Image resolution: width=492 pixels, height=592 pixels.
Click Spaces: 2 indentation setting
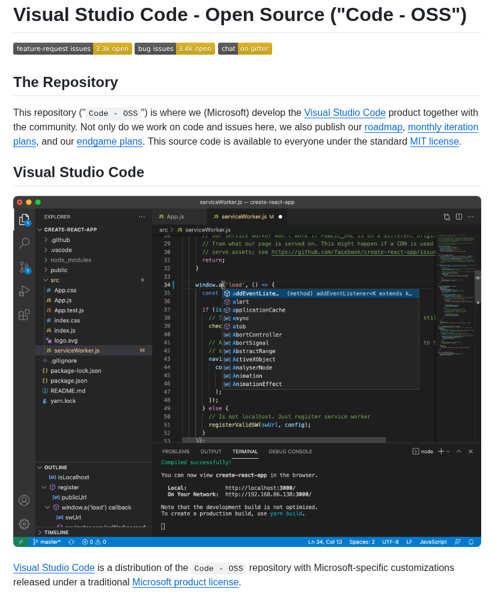pos(362,542)
